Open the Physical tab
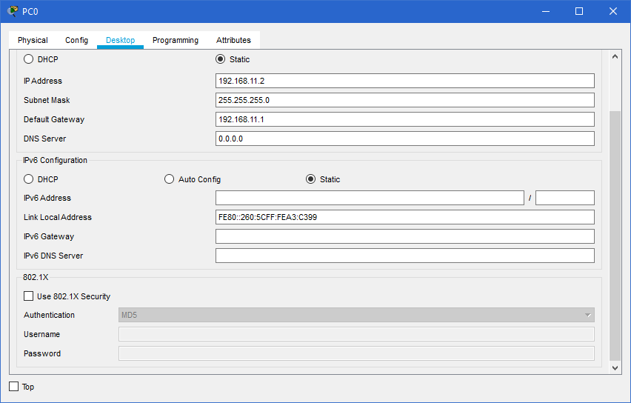The width and height of the screenshot is (631, 403). coord(33,40)
